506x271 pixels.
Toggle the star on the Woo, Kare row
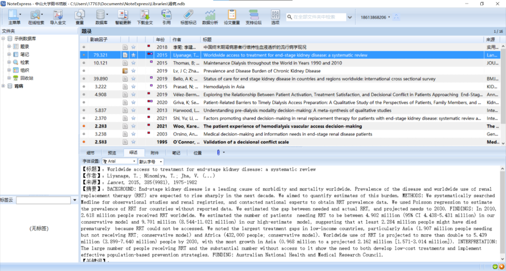coord(133,126)
